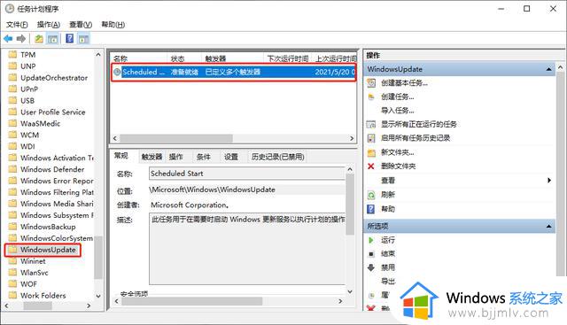This screenshot has width=567, height=325.
Task: Click the WindowsUpdate folder icon in tree
Action: pos(12,250)
